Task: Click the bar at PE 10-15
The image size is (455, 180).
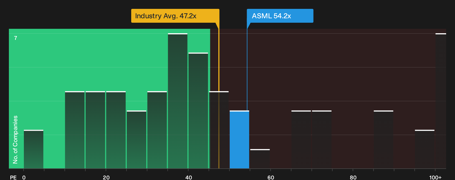Action: click(x=75, y=130)
